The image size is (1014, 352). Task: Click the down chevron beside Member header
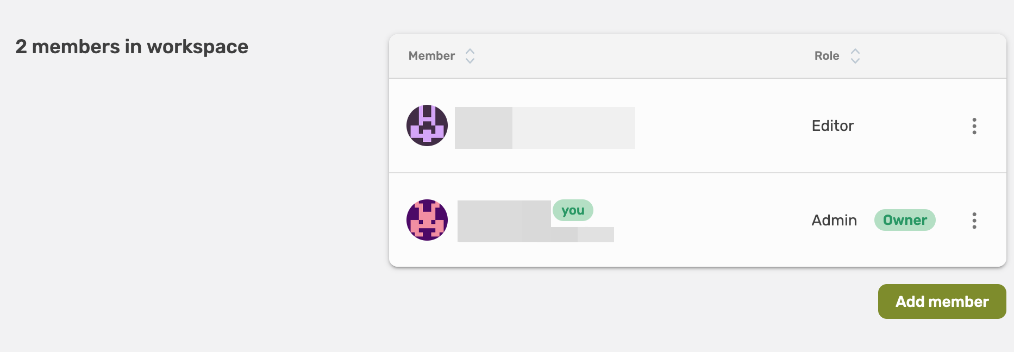coord(470,61)
